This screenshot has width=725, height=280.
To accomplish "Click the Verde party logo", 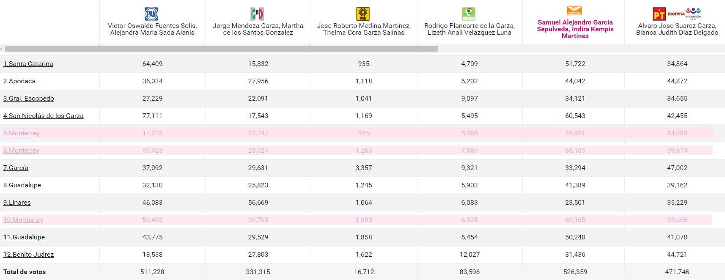I will [x=469, y=14].
